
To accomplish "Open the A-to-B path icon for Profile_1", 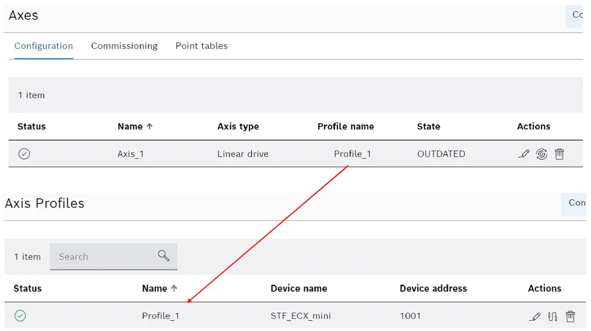I will pos(552,316).
